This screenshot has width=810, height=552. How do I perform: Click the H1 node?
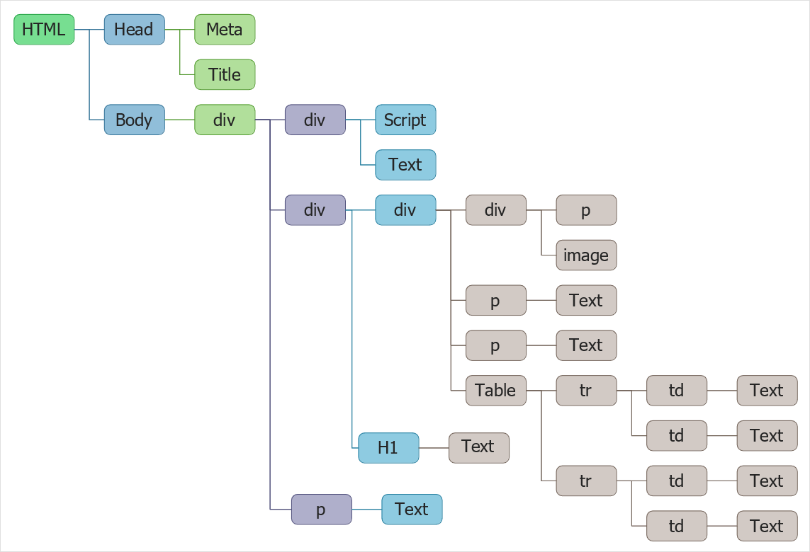click(x=388, y=448)
